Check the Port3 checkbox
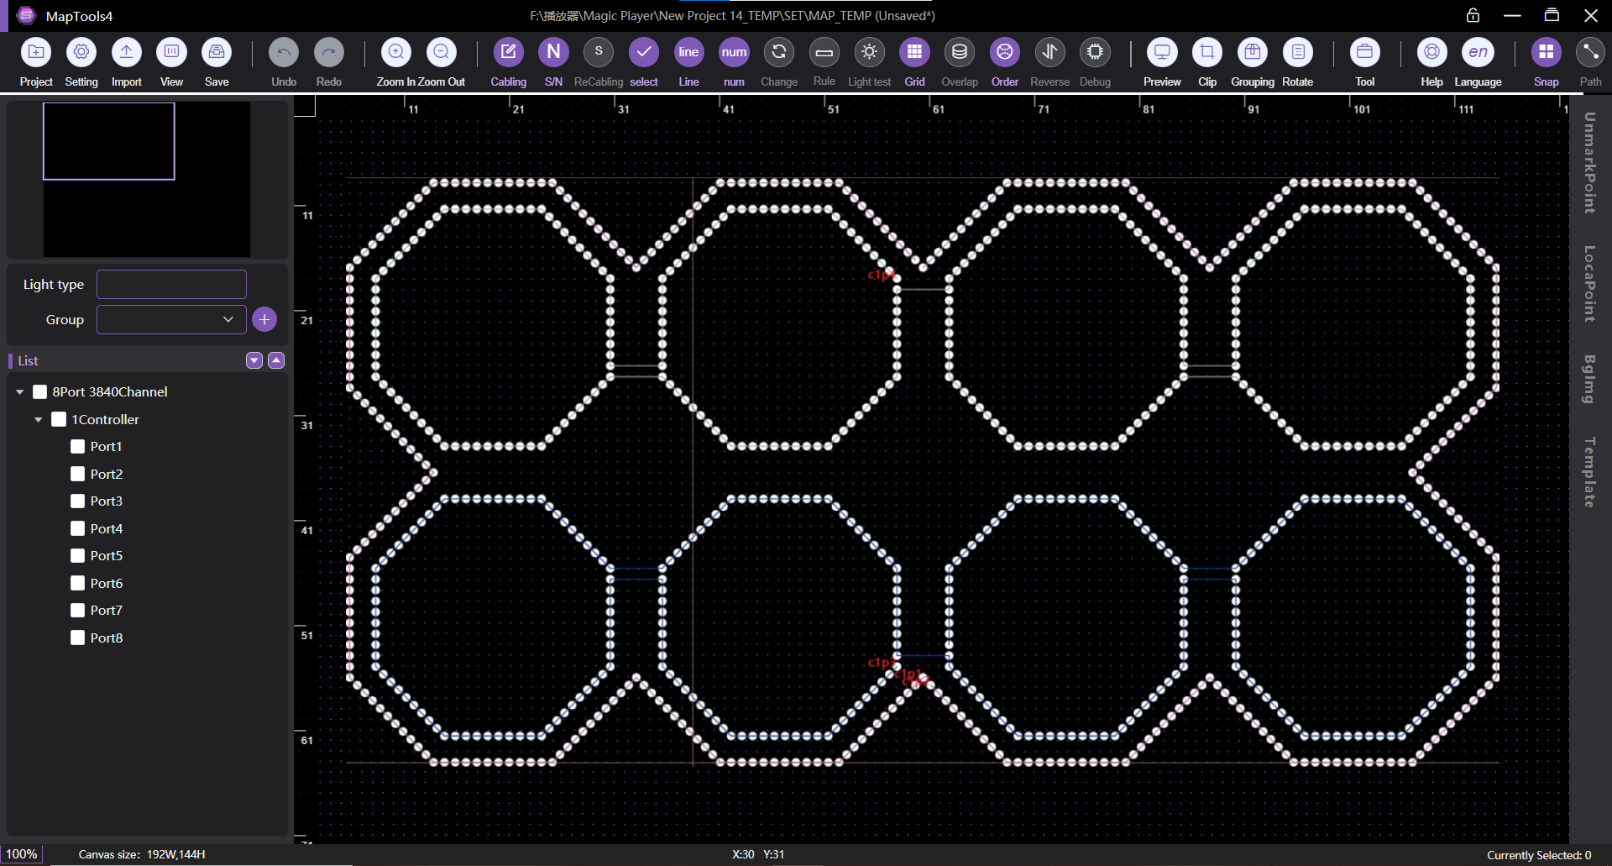Viewport: 1612px width, 866px height. (76, 501)
